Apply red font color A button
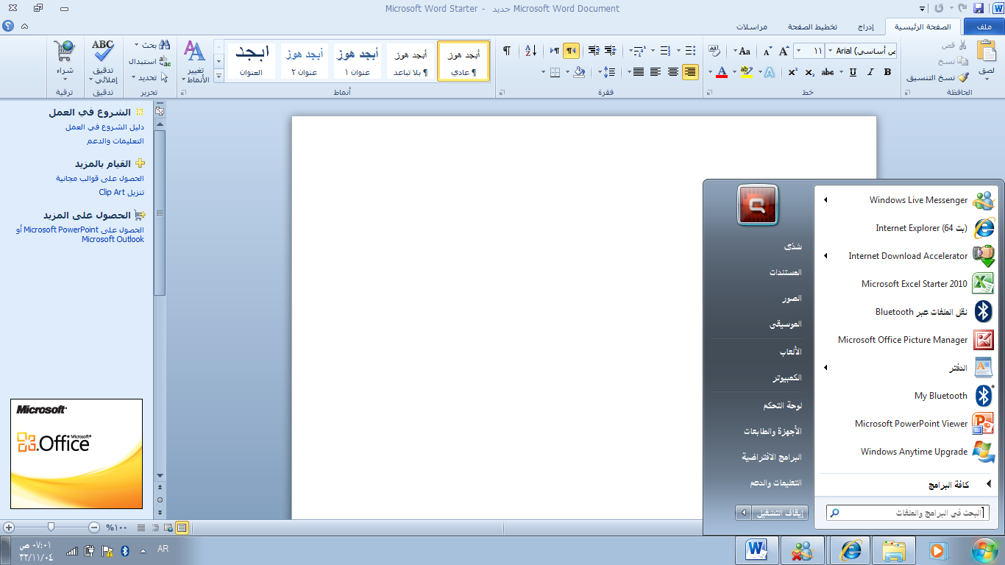The width and height of the screenshot is (1005, 565). (x=722, y=72)
